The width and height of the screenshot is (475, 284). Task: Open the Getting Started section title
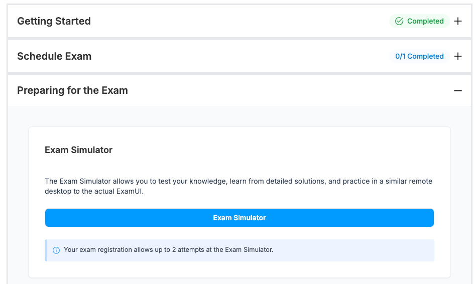click(54, 21)
